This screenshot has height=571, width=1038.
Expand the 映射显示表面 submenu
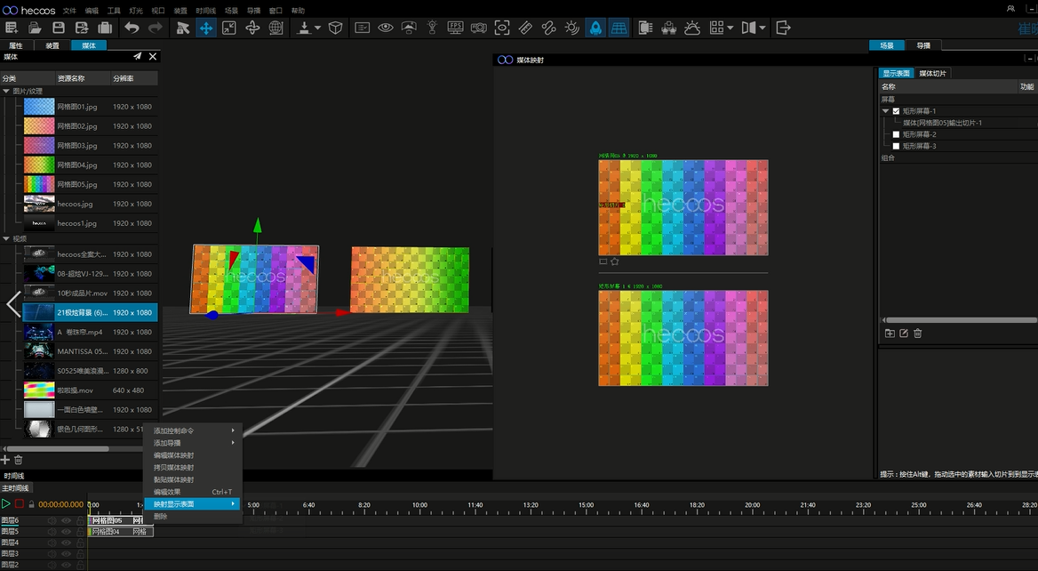pos(193,504)
